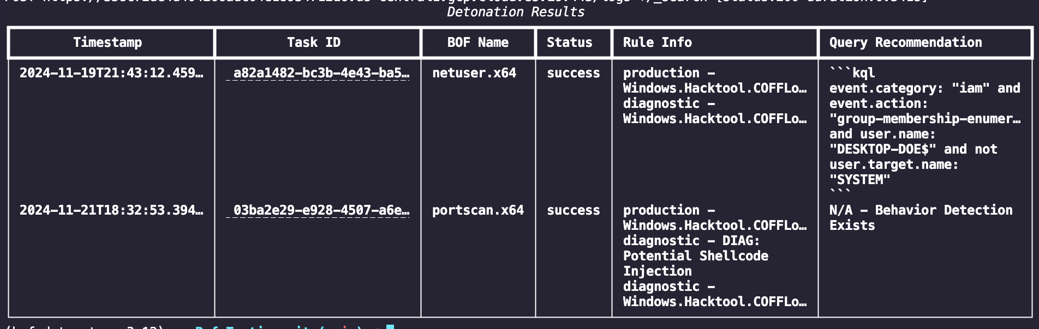Image resolution: width=1039 pixels, height=329 pixels.
Task: Click the Detonation Results table title
Action: [516, 12]
